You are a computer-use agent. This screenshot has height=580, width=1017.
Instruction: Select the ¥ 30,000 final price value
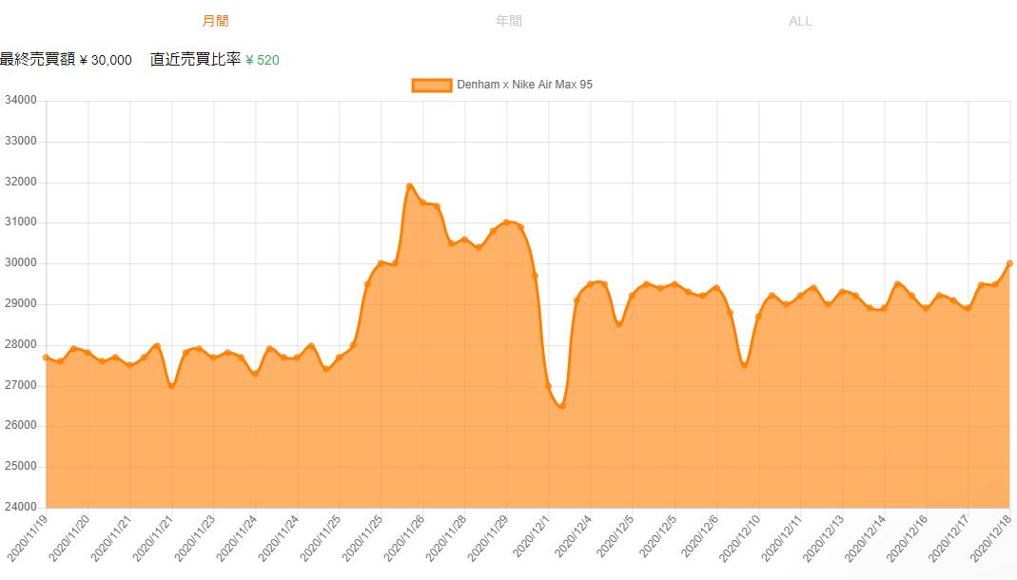(x=105, y=60)
